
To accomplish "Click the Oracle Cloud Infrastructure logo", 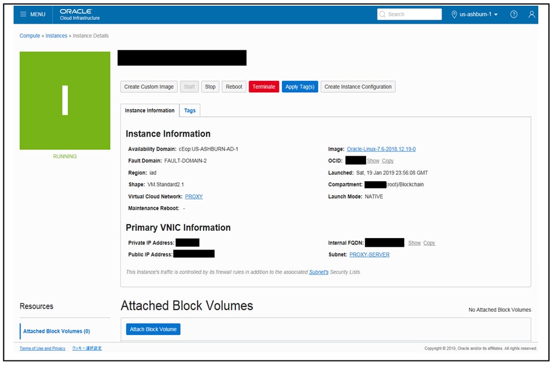I will [x=78, y=14].
